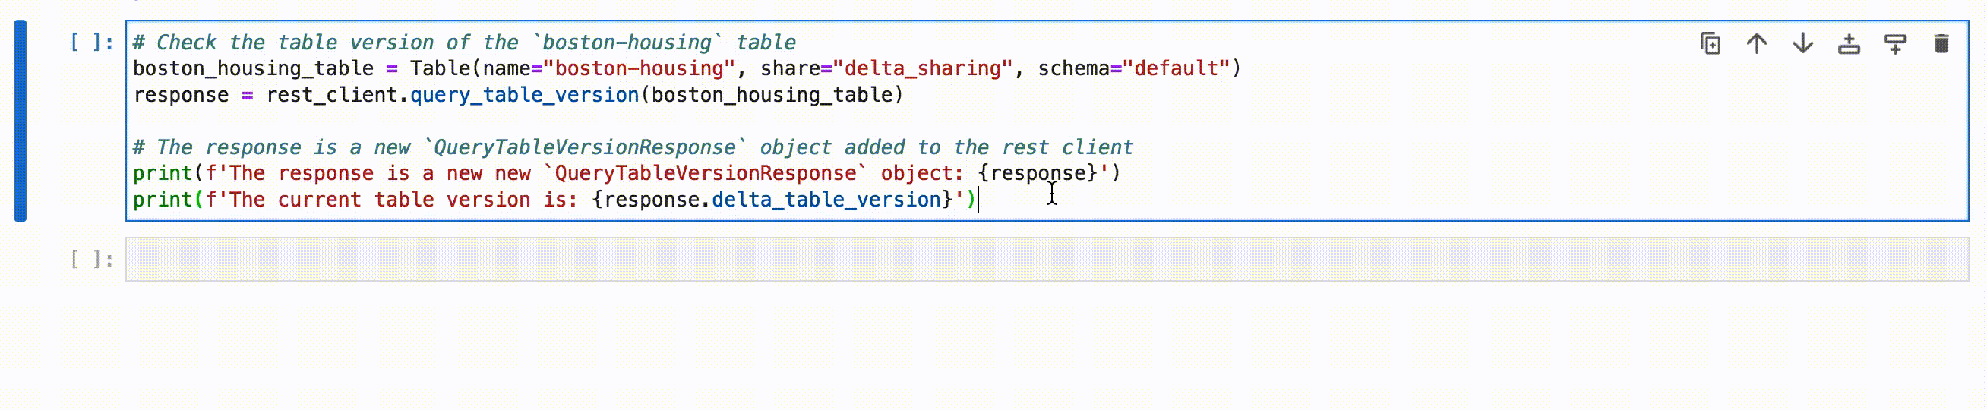Move the active cell up
The image size is (1987, 410).
pyautogui.click(x=1757, y=44)
